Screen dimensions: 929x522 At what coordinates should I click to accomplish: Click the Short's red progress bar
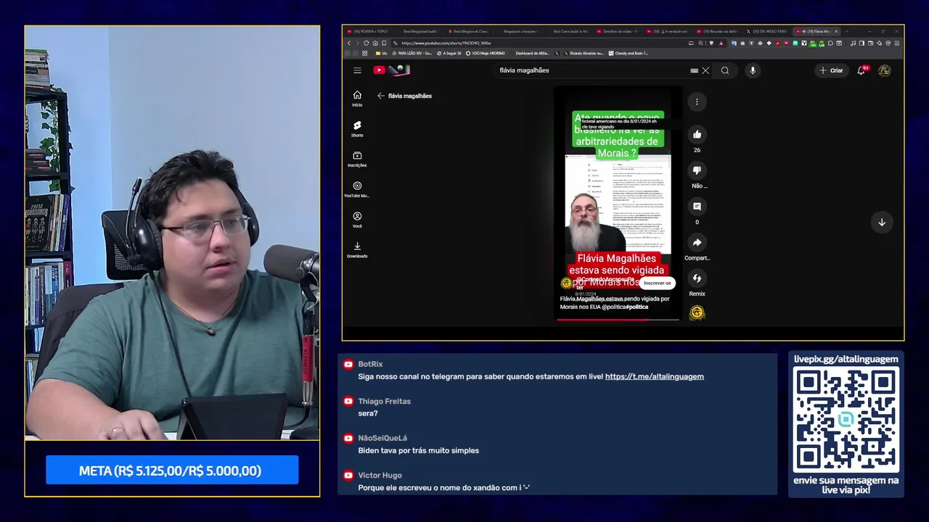click(x=618, y=320)
